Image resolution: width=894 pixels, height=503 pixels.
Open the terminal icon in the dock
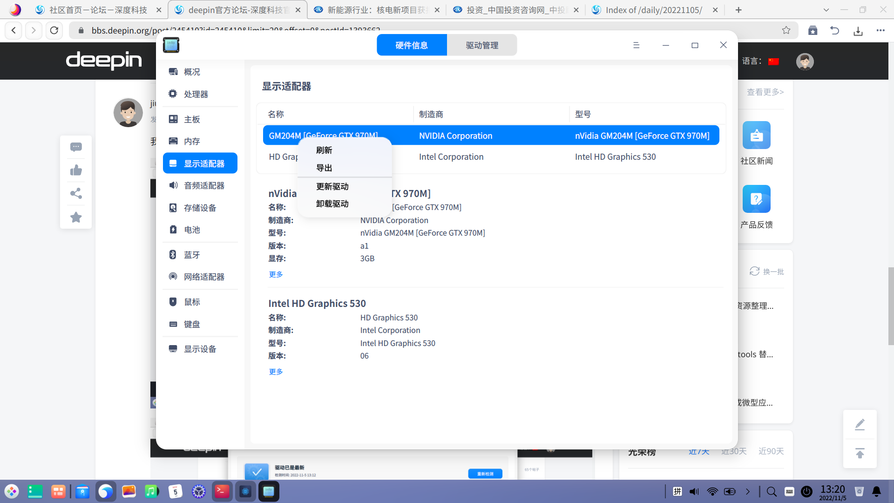click(x=222, y=491)
